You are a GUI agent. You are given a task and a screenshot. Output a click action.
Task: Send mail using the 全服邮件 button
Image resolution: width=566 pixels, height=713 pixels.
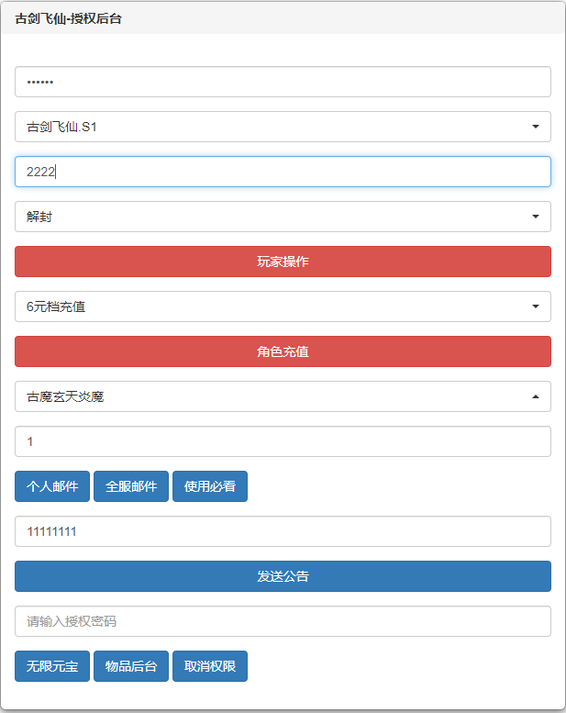click(x=131, y=486)
